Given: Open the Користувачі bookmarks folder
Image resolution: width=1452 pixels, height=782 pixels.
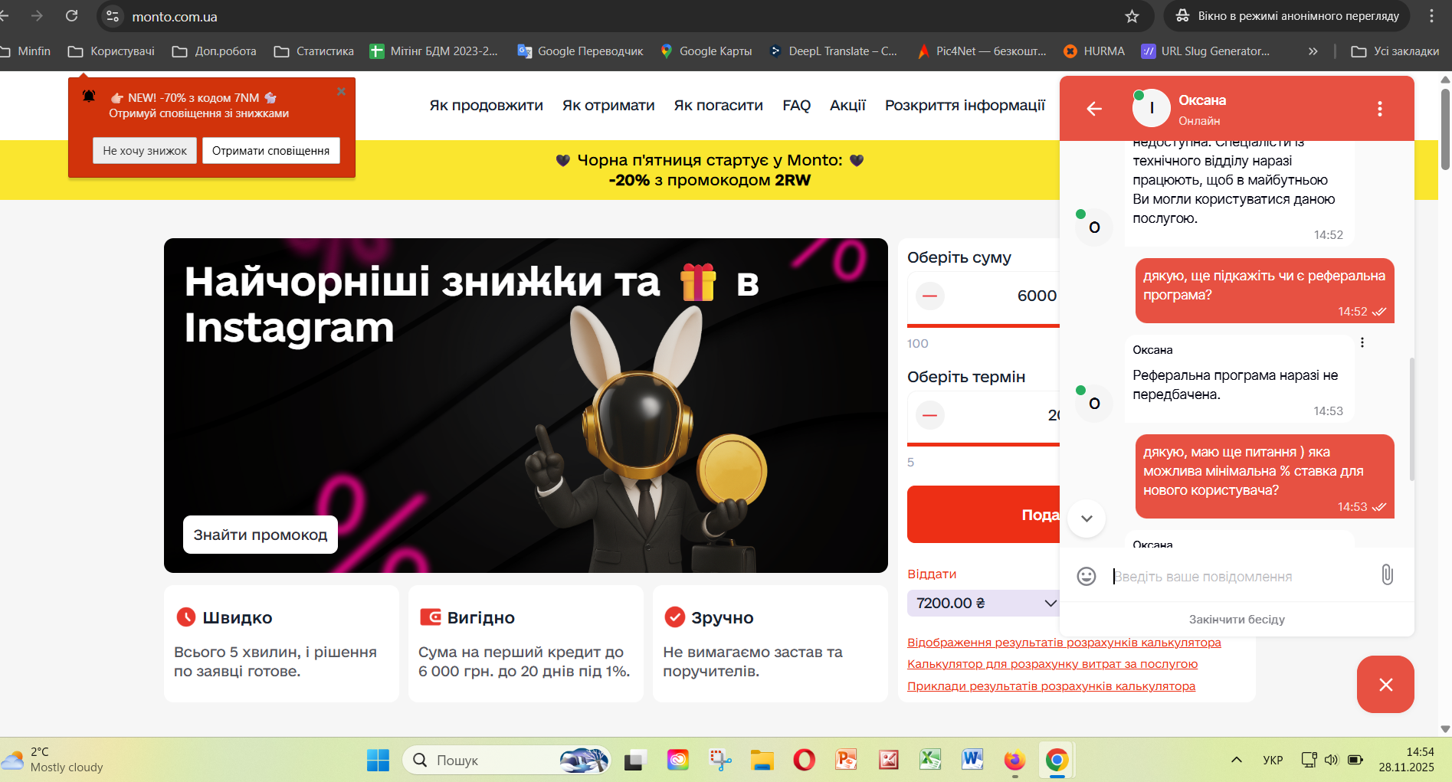Looking at the screenshot, I should coord(111,51).
